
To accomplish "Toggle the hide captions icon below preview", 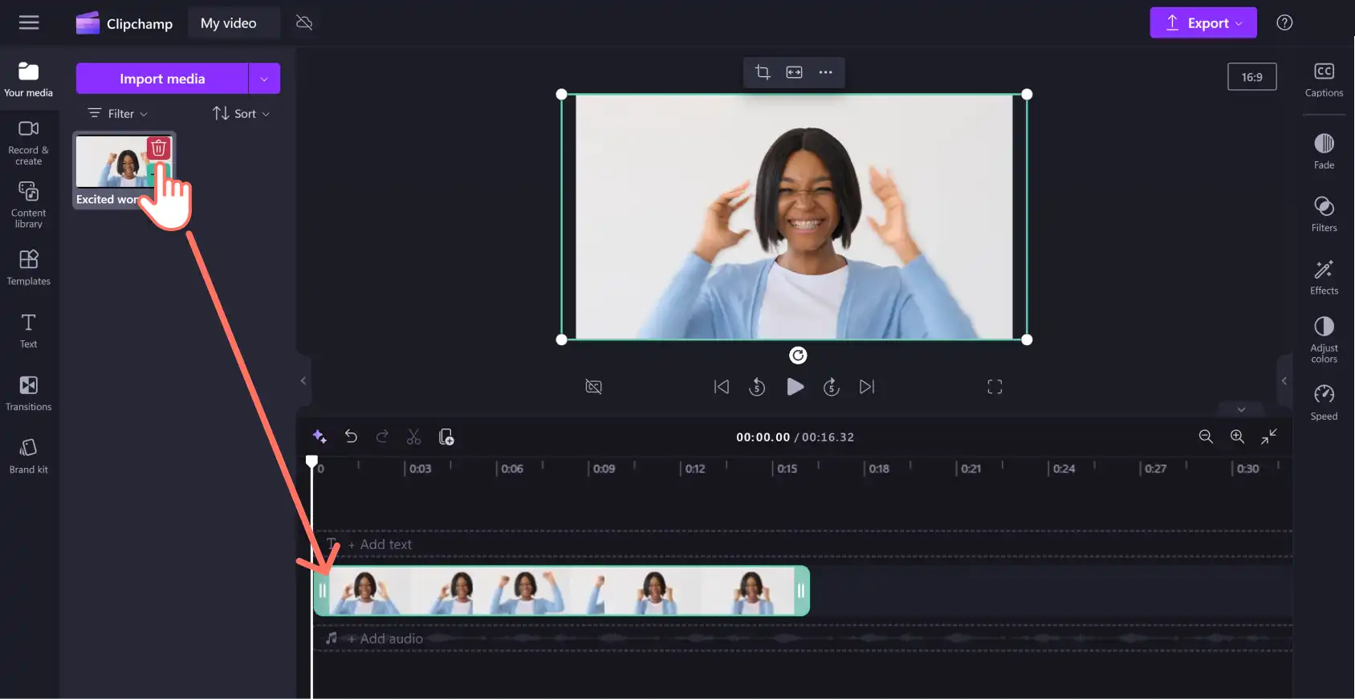I will click(x=593, y=387).
